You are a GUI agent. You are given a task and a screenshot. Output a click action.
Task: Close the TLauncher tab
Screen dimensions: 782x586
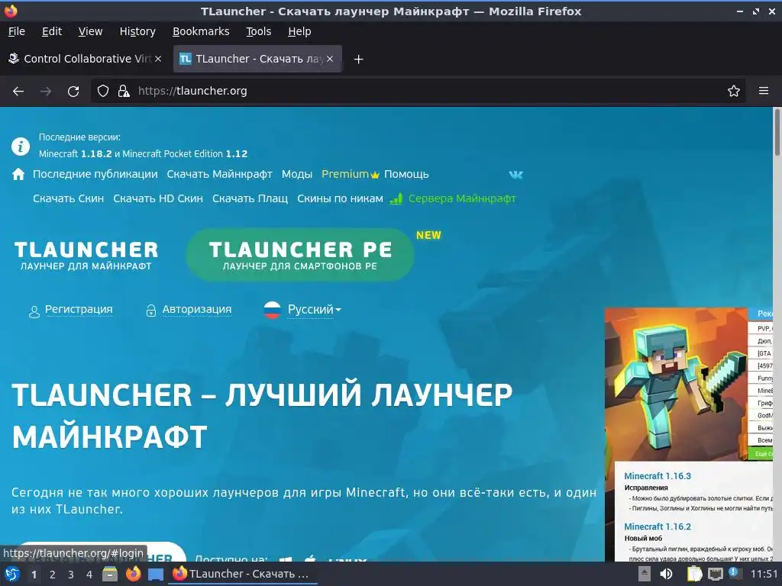pos(330,59)
